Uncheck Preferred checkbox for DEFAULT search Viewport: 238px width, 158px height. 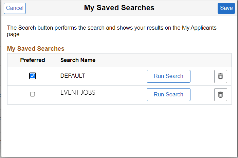33,76
